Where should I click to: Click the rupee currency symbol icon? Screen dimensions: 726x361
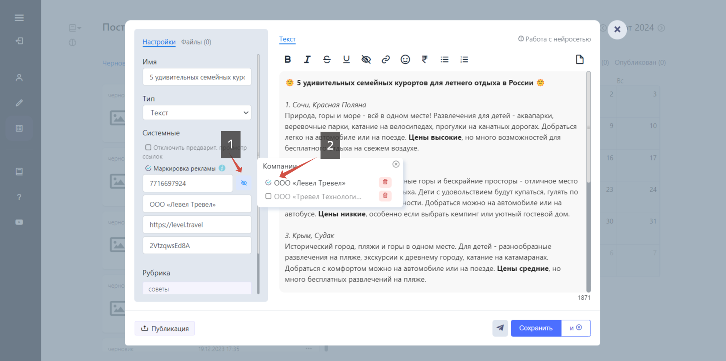click(425, 59)
